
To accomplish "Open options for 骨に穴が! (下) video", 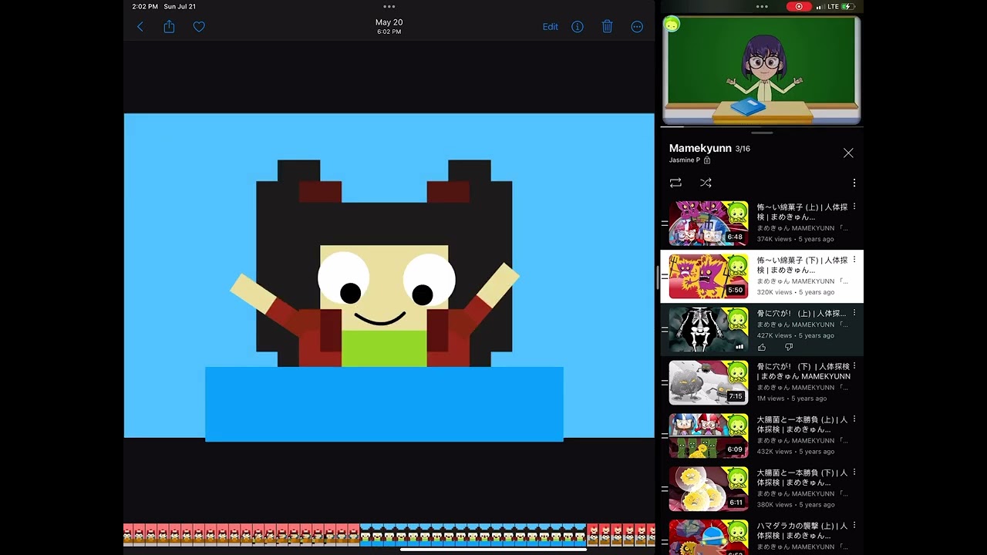I will pos(854,366).
